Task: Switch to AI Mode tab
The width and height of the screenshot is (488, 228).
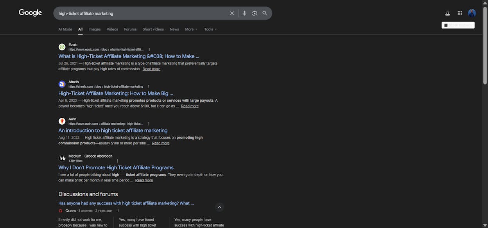Action: coord(65,29)
